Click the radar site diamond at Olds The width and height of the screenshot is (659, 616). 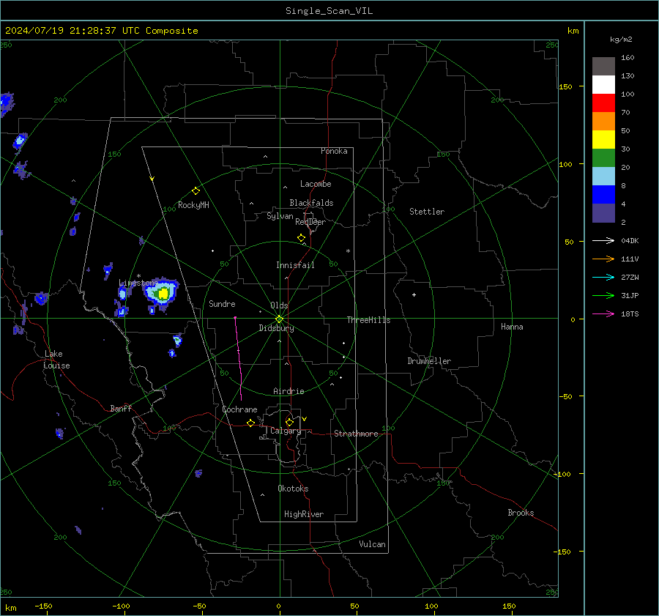(279, 319)
